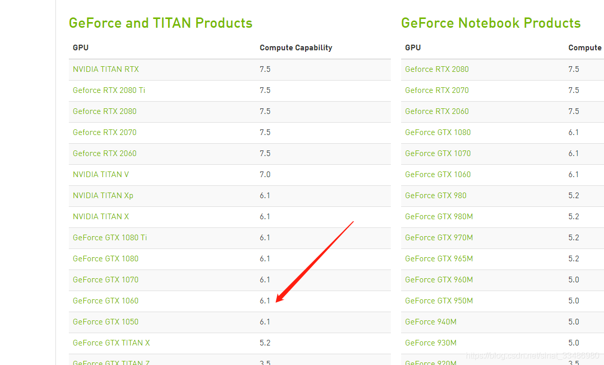Select the 6.1 value for NVIDIA TITAN Xp

pos(265,196)
